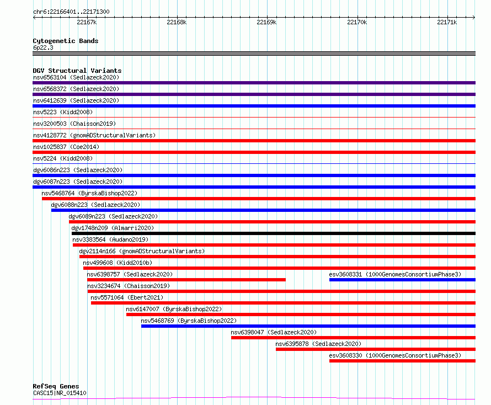Open the RefSeq Genes track title
This screenshot has width=491, height=405.
point(56,386)
